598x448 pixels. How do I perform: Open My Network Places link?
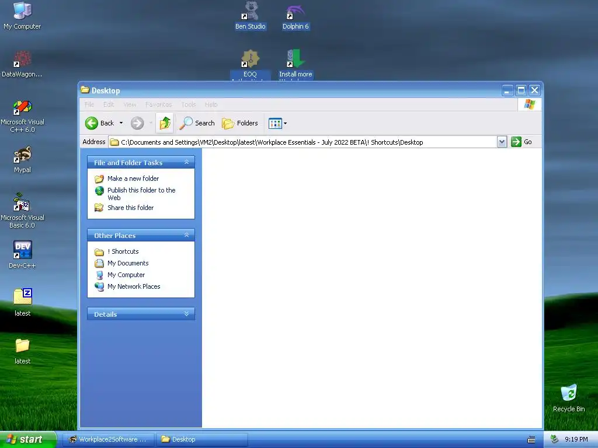[x=134, y=286]
